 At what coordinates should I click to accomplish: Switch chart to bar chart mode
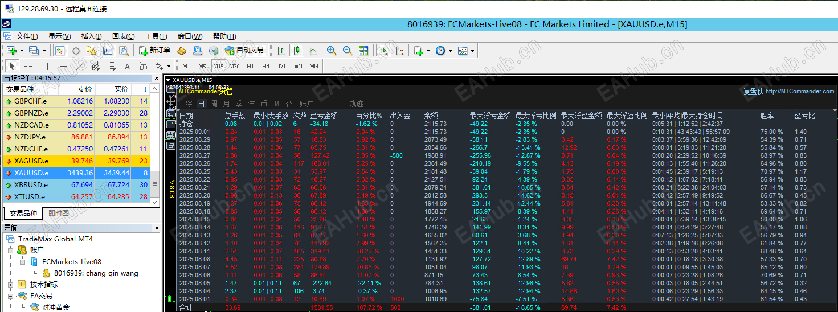[x=280, y=51]
